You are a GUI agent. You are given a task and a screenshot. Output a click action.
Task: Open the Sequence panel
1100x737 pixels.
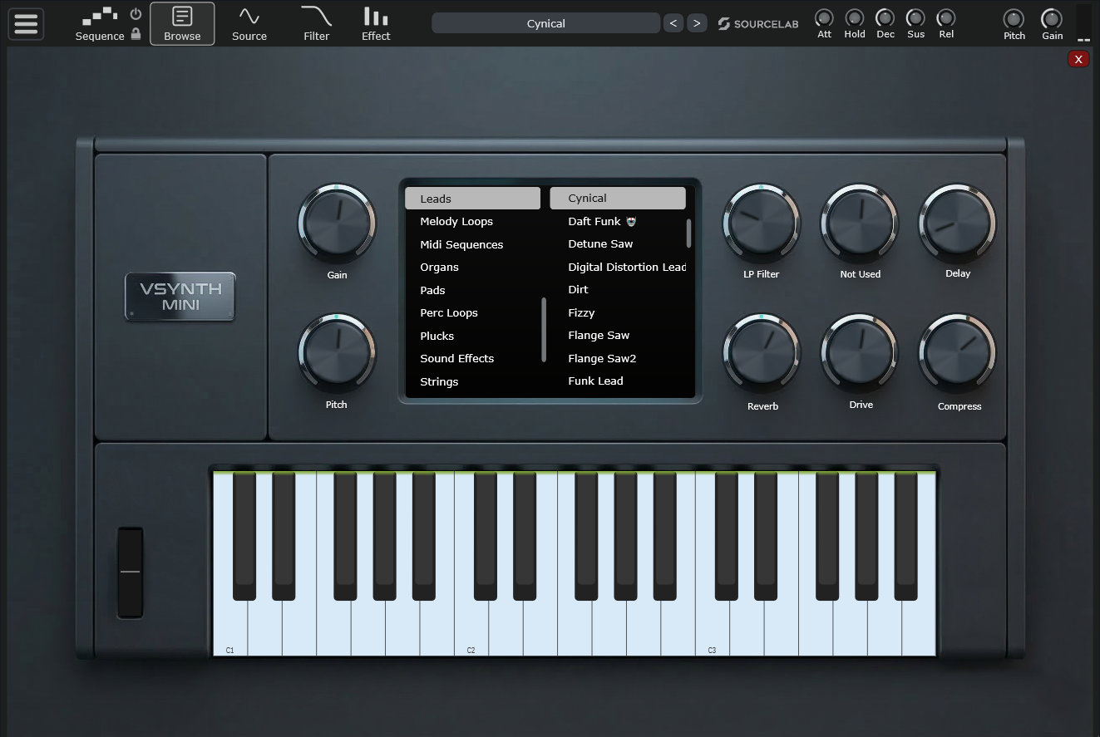(100, 23)
